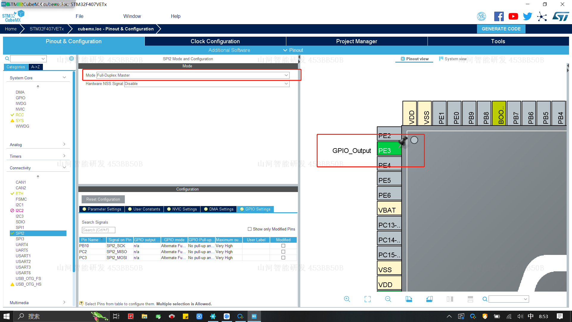Zoom out of the pinout view
This screenshot has width=572, height=322.
pyautogui.click(x=388, y=299)
